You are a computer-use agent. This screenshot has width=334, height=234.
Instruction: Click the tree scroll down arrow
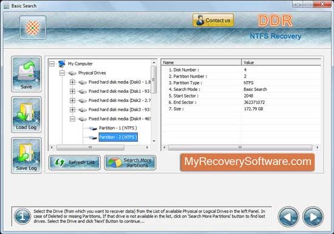[154, 141]
